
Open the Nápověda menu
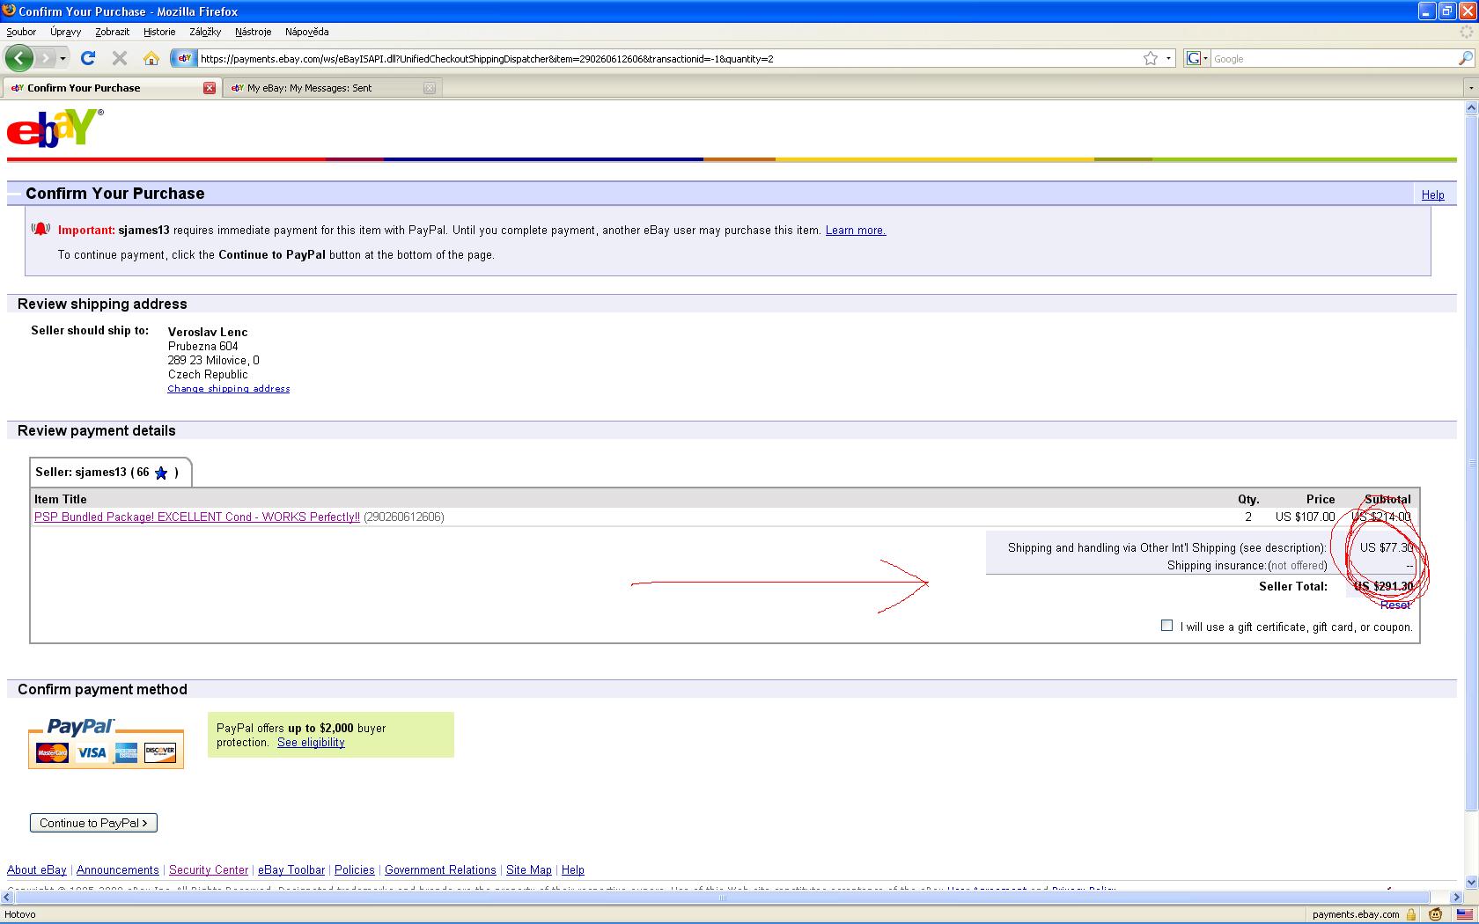point(306,32)
